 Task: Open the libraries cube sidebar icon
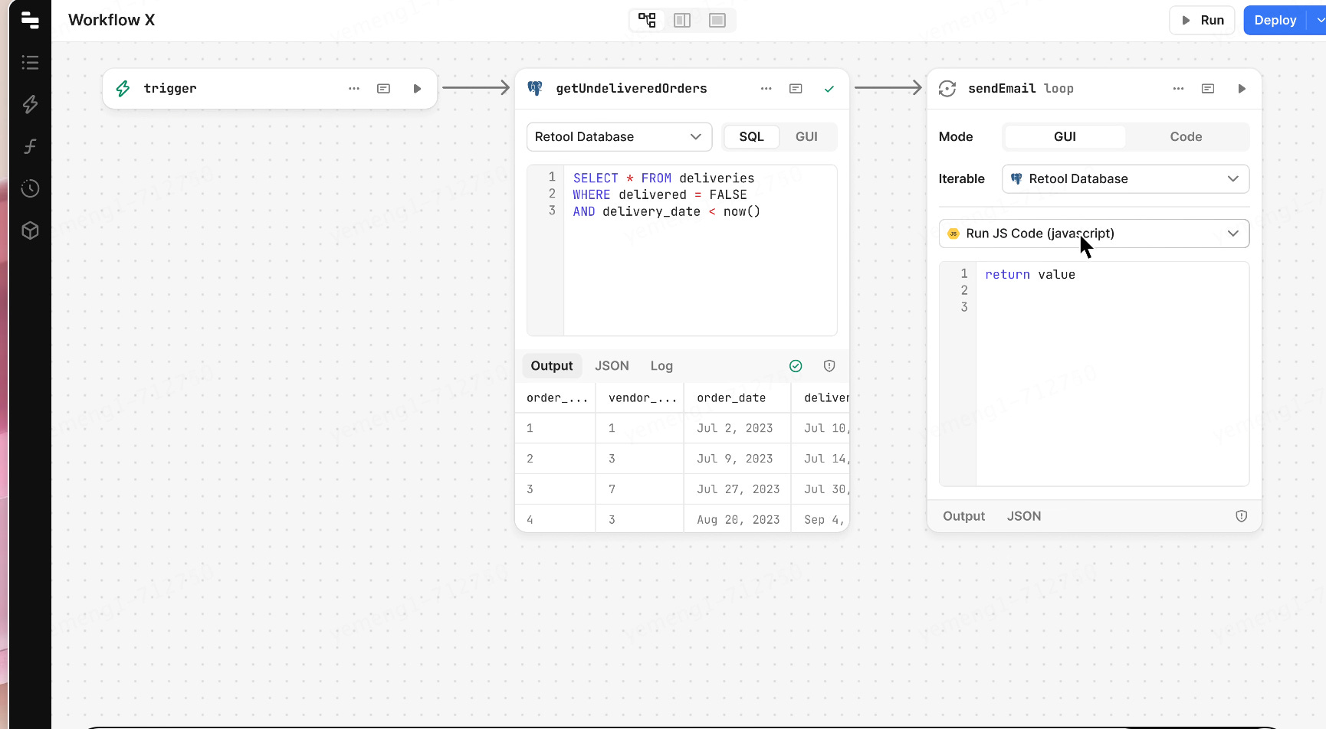pyautogui.click(x=30, y=230)
